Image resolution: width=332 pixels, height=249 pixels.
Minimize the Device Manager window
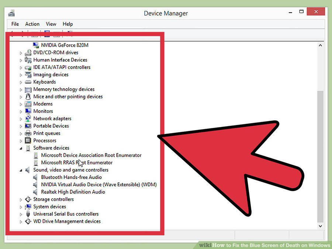291,13
